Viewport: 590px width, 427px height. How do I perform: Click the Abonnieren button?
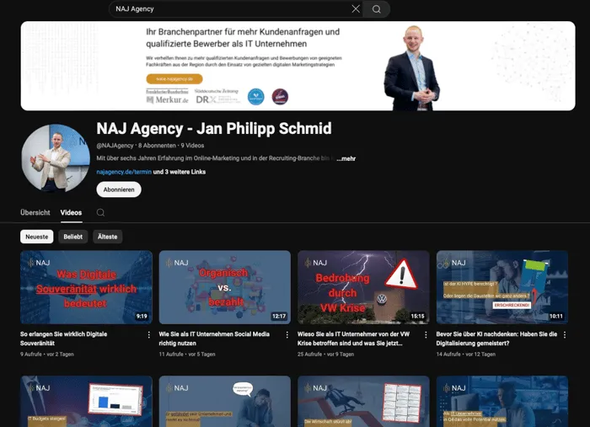(119, 189)
